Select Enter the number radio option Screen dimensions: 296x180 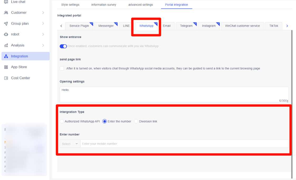pyautogui.click(x=104, y=121)
